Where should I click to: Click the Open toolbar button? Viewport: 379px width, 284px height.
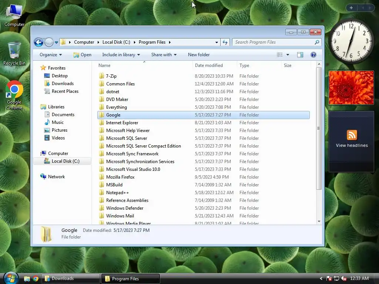82,55
